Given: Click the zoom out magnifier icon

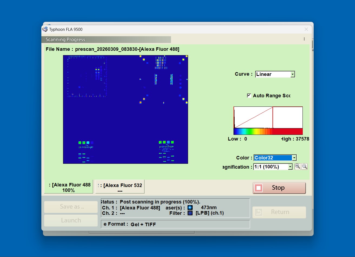Looking at the screenshot, I should (304, 166).
